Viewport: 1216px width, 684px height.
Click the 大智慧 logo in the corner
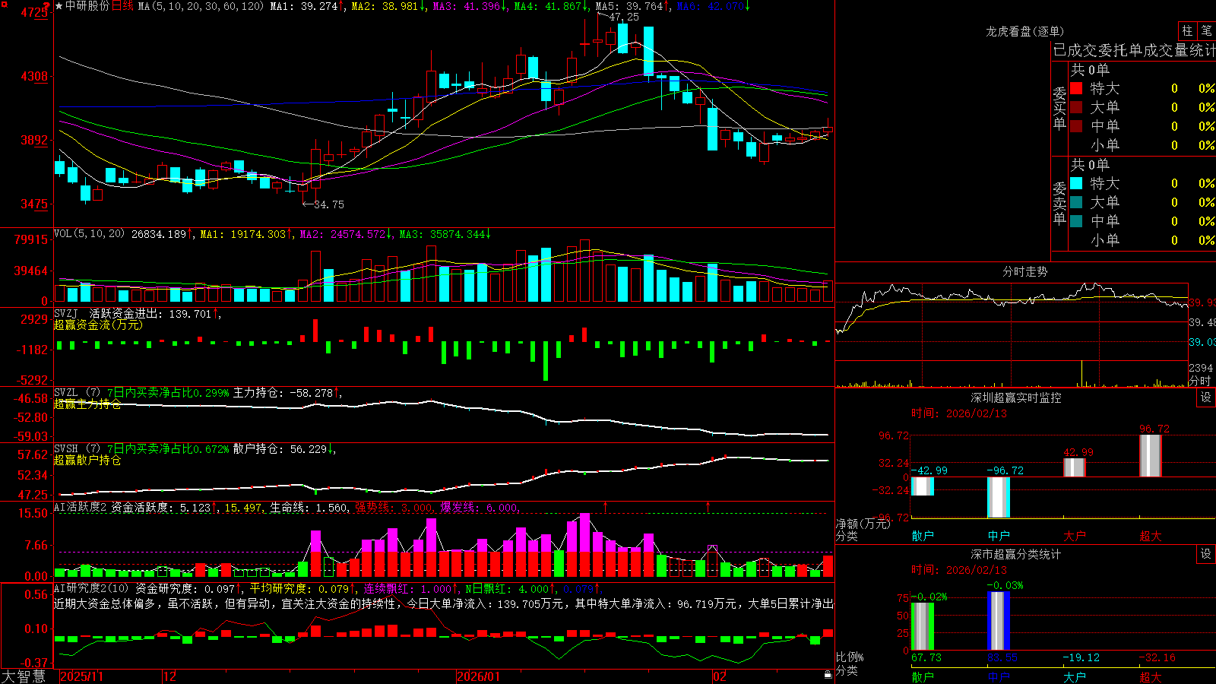click(24, 676)
